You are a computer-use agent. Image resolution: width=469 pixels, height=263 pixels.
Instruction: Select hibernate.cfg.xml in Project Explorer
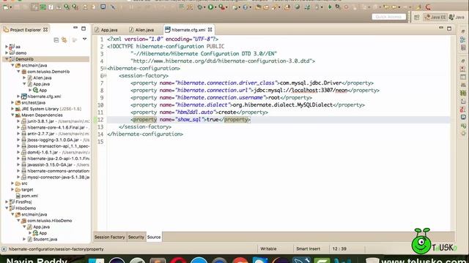click(x=44, y=96)
